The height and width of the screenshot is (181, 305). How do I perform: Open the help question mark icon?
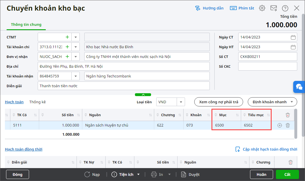(285, 8)
